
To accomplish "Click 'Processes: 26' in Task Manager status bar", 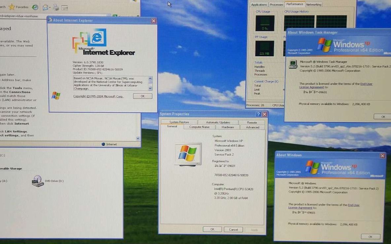I will coord(255,105).
